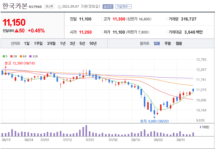The image size is (215, 149).
Task: Click the 최고 12,300 (06/16) annotation
Action: (20, 63)
